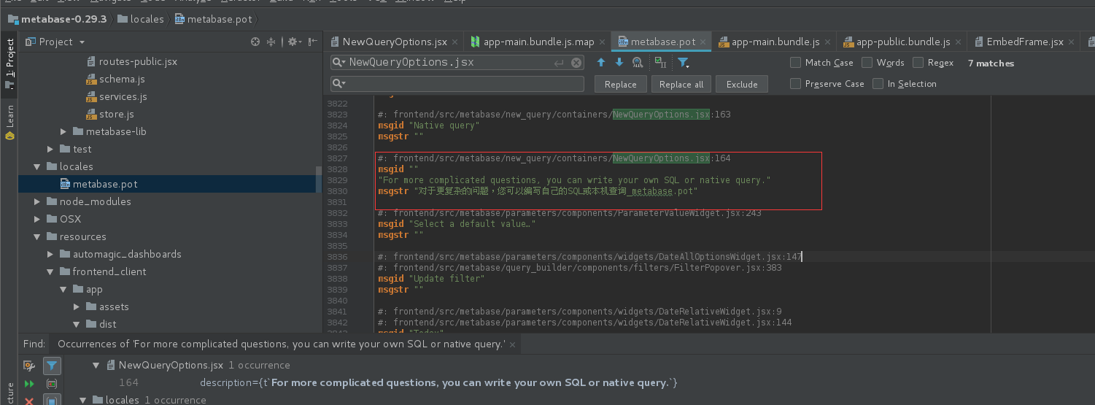This screenshot has height=405, width=1095.
Task: Select services.js in Project tree
Action: click(x=116, y=96)
